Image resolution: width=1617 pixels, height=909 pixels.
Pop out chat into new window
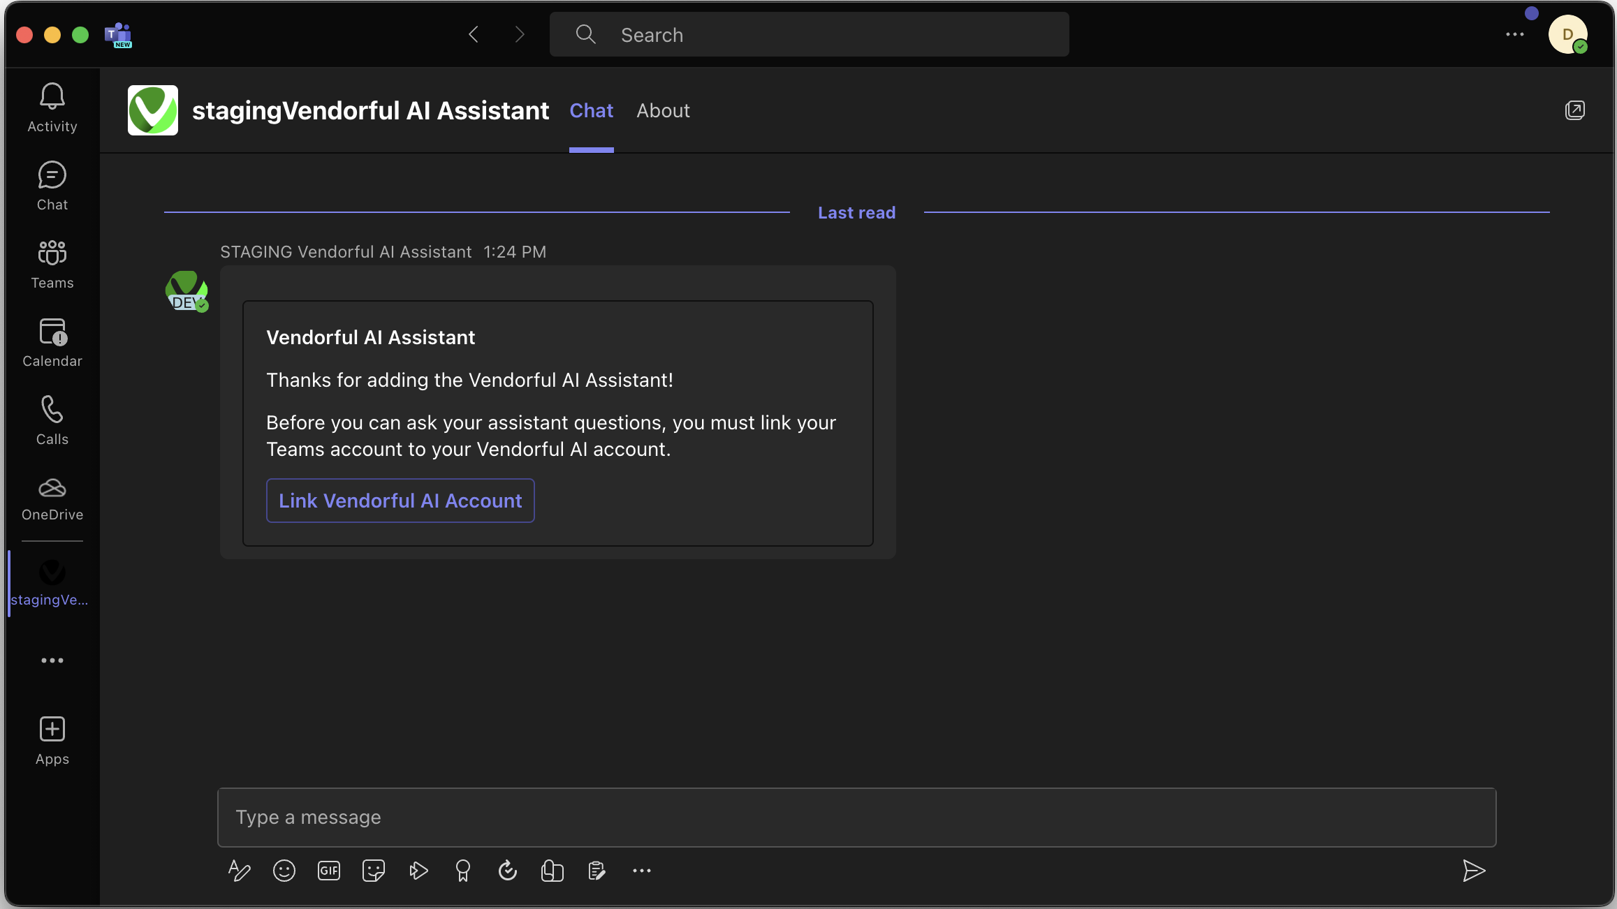(1575, 110)
